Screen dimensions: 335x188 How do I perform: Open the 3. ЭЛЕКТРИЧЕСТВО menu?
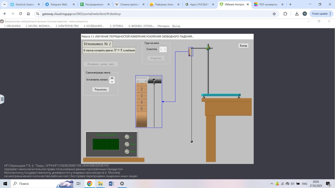(67, 26)
